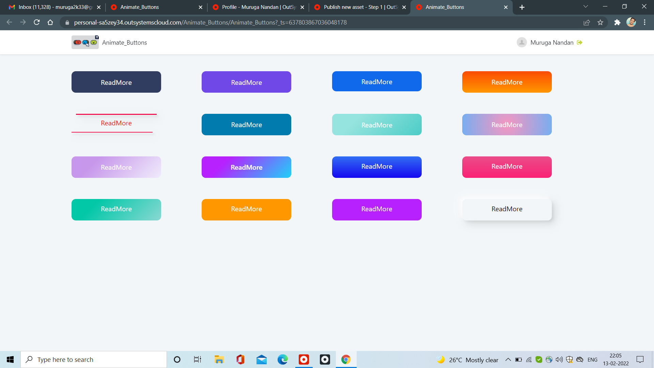Click the solid blue ReadMore button in top row

tap(377, 81)
